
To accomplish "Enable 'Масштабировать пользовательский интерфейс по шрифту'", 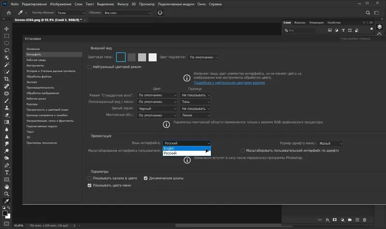I will coord(243,150).
